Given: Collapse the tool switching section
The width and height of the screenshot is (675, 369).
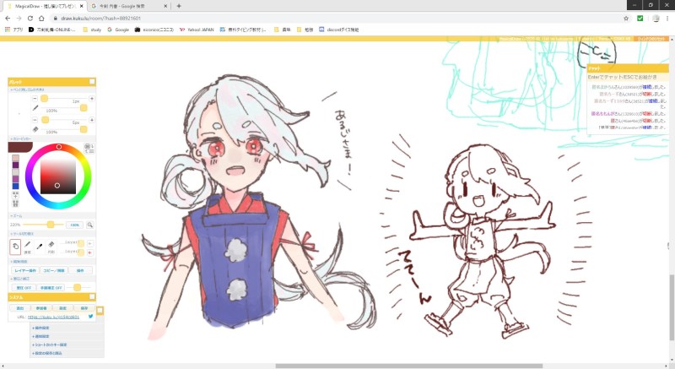Looking at the screenshot, I should click(x=22, y=233).
